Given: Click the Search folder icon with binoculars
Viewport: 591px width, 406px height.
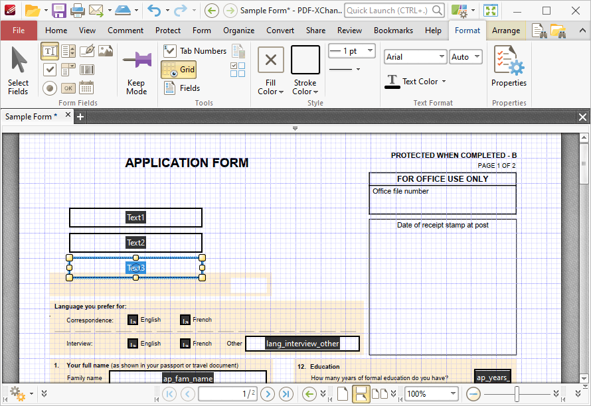Looking at the screenshot, I should [558, 31].
